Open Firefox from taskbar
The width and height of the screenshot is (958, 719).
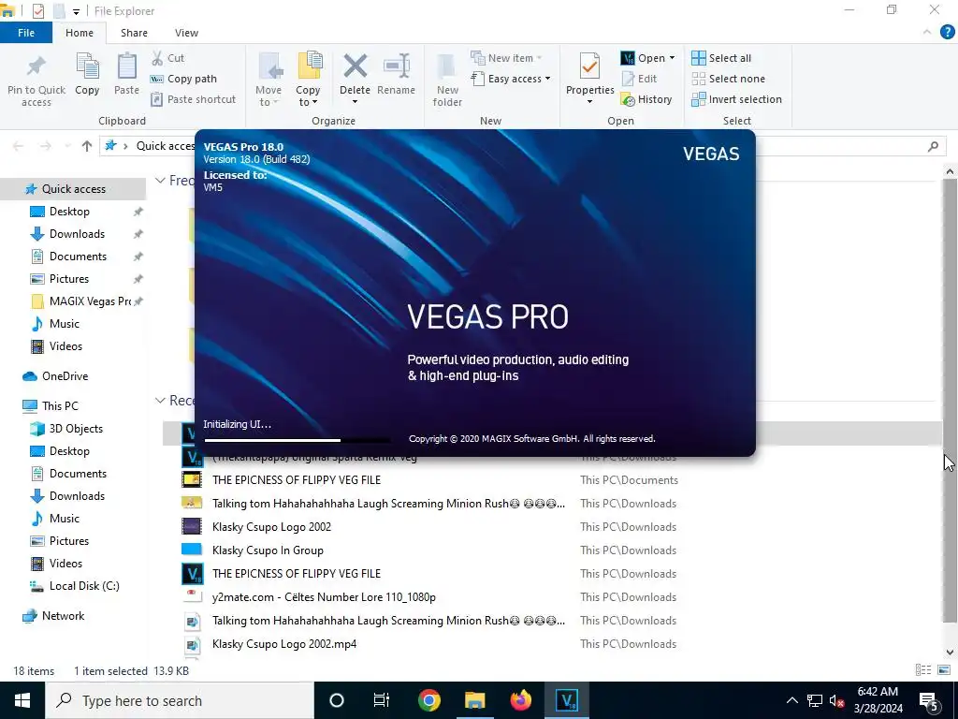[520, 700]
